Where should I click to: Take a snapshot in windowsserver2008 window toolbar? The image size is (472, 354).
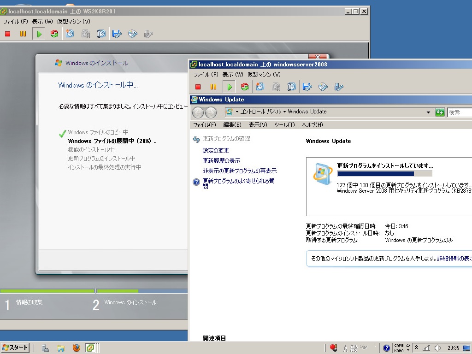point(260,87)
